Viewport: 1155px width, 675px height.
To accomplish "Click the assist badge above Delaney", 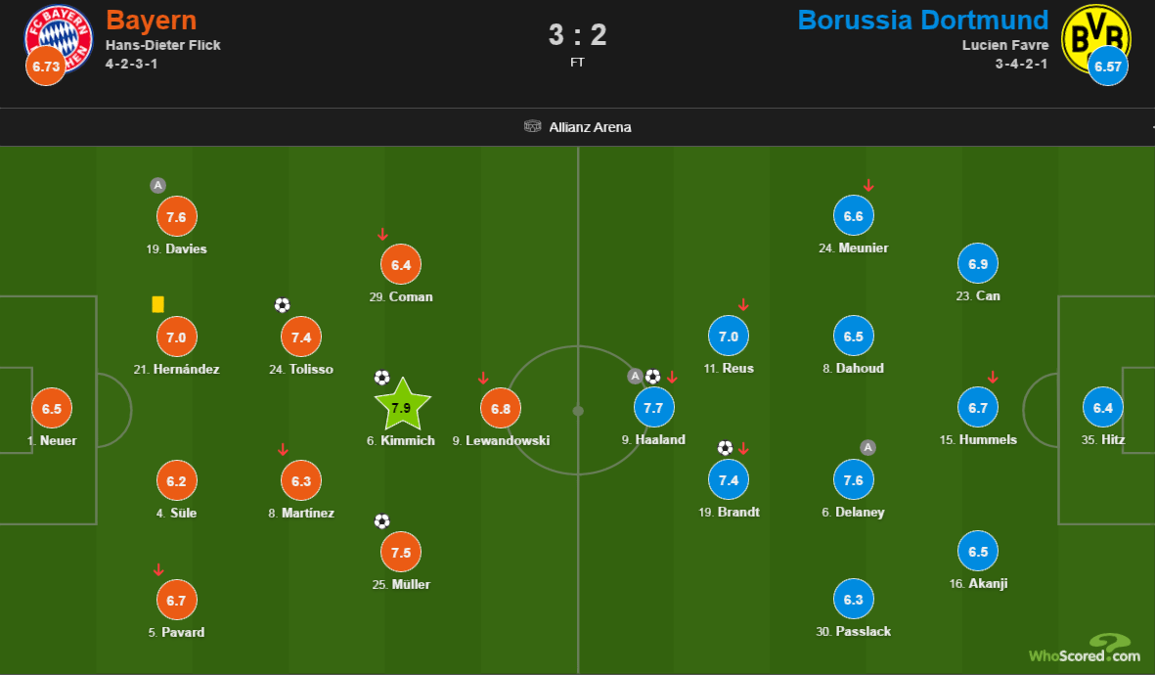I will [867, 447].
